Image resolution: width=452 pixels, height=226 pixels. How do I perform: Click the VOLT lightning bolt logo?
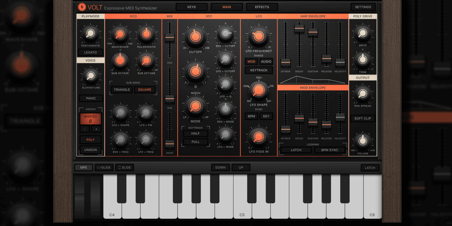click(x=82, y=7)
